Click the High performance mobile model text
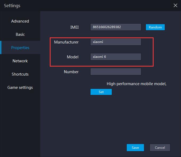 coord(137,84)
